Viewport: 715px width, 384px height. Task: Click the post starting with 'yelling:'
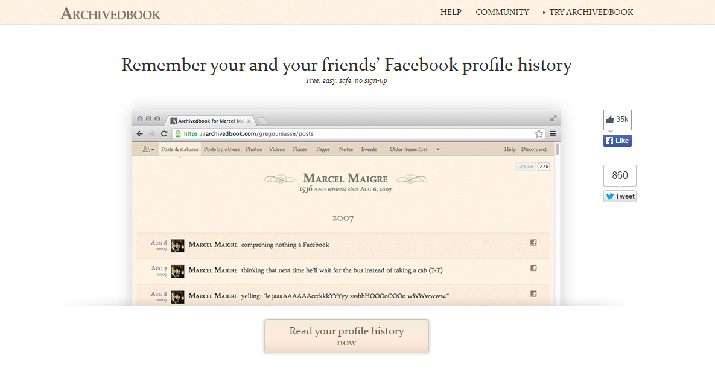(345, 296)
